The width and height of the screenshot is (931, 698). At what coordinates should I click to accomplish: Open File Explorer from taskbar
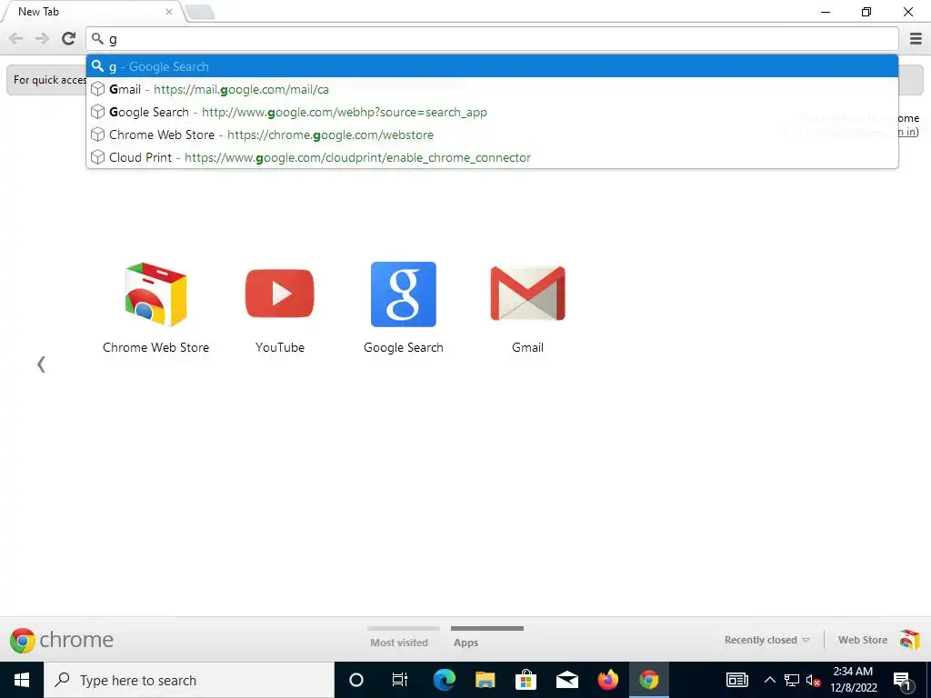point(486,680)
